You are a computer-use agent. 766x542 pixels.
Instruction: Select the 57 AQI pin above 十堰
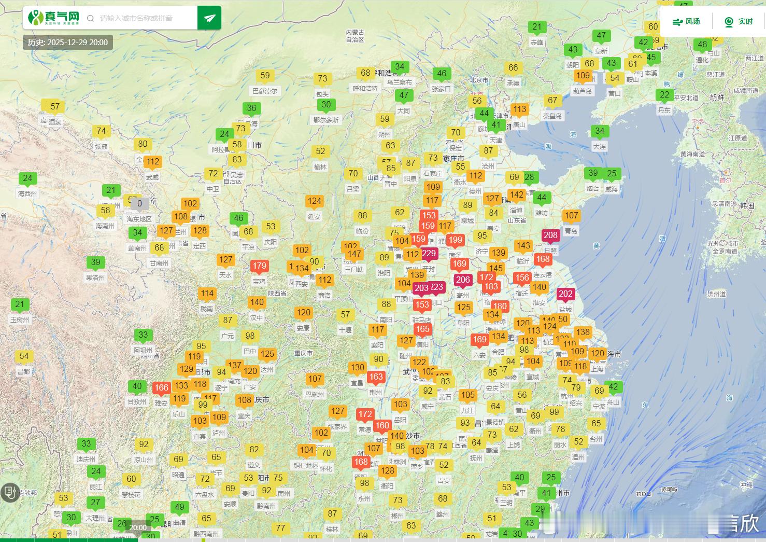(345, 315)
